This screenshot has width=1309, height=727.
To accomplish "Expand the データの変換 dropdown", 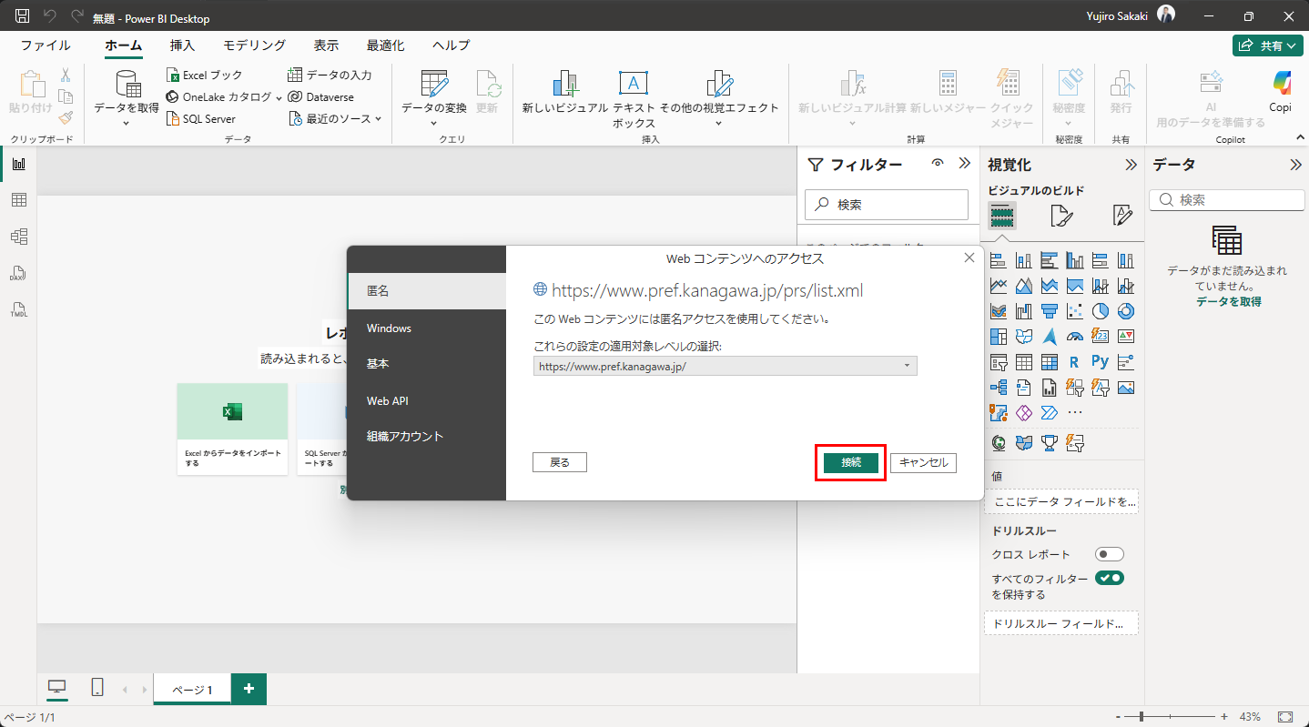I will tap(434, 122).
